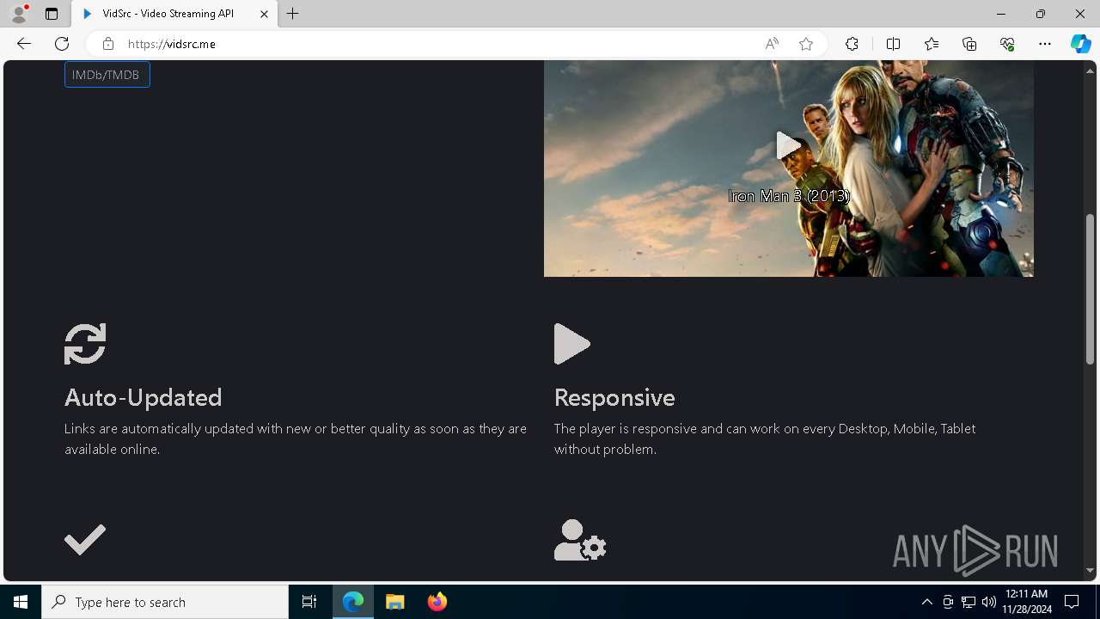Click the Iron Man 3 (2013) title
1100x619 pixels.
(x=789, y=196)
